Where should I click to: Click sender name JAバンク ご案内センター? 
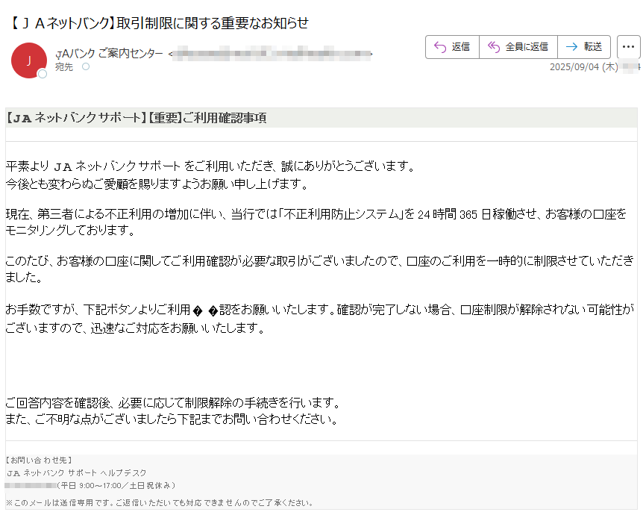(x=109, y=53)
